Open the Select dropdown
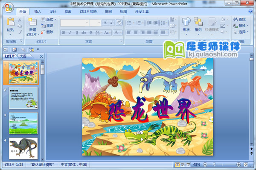Screen dimensions: 256x170 click(x=241, y=32)
